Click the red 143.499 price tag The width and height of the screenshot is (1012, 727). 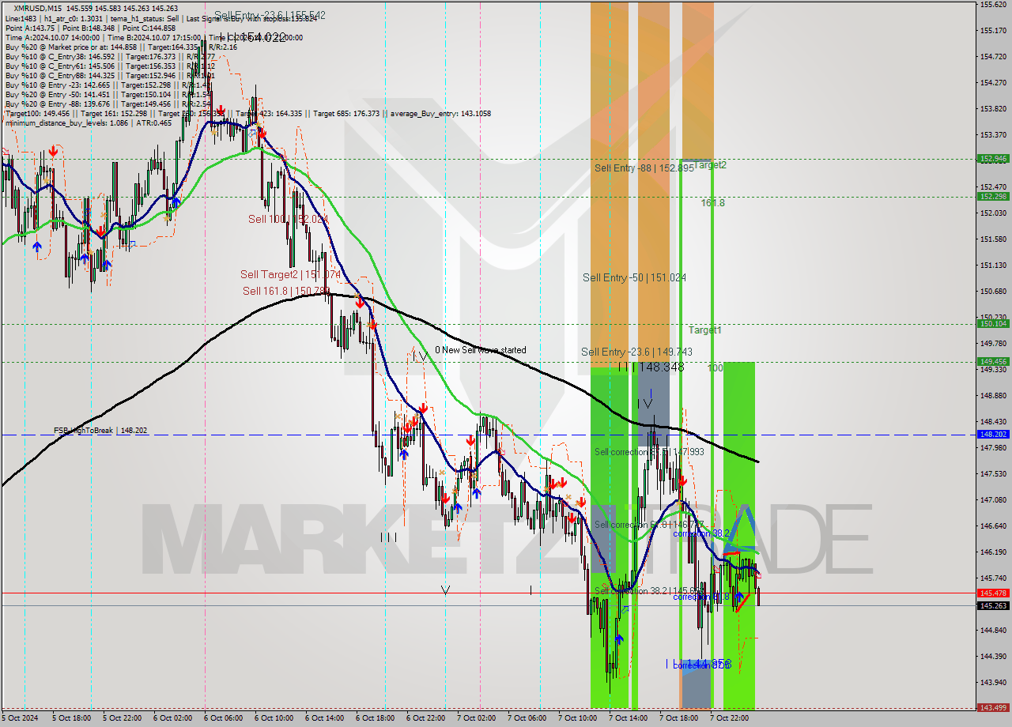[993, 708]
